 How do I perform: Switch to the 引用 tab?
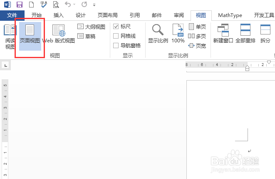point(134,15)
